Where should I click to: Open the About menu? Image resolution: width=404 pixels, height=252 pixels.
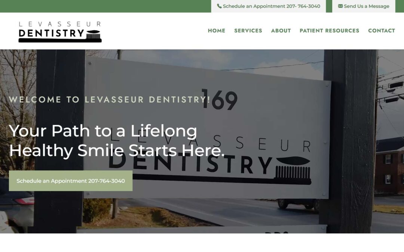281,31
